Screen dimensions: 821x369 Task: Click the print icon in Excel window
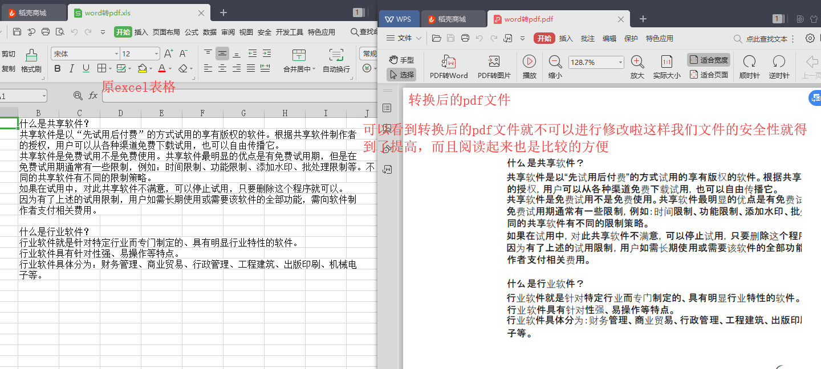[46, 32]
